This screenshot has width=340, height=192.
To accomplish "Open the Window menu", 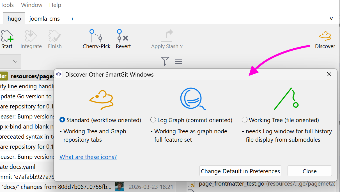I will point(31,5).
